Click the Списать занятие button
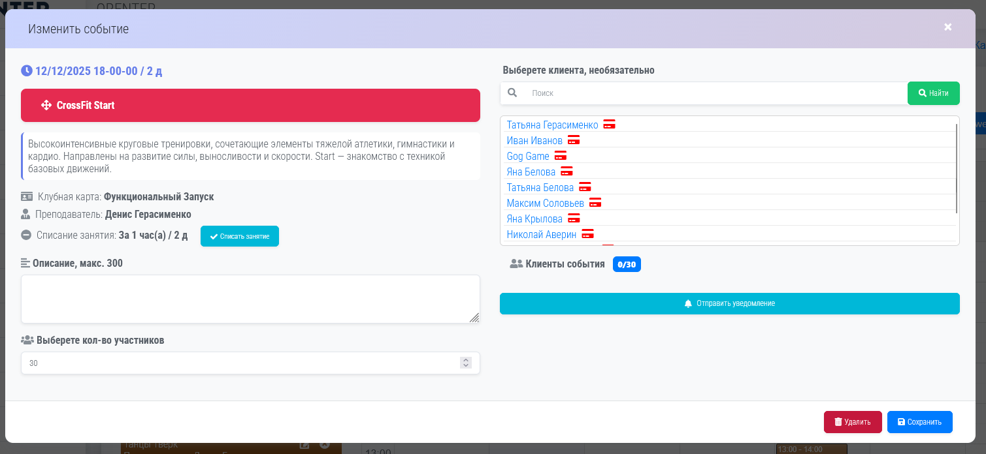 pyautogui.click(x=239, y=236)
